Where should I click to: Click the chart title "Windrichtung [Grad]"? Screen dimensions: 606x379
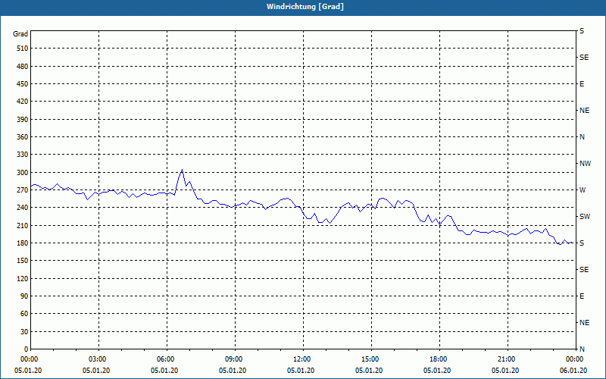click(x=305, y=7)
